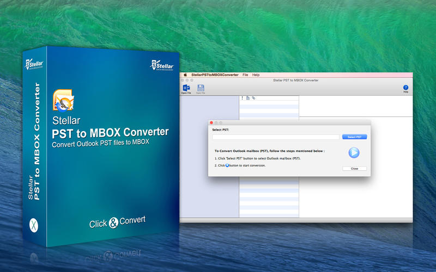This screenshot has height=272, width=436.
Task: Open the Help menu in menu bar
Action: pyautogui.click(x=256, y=75)
